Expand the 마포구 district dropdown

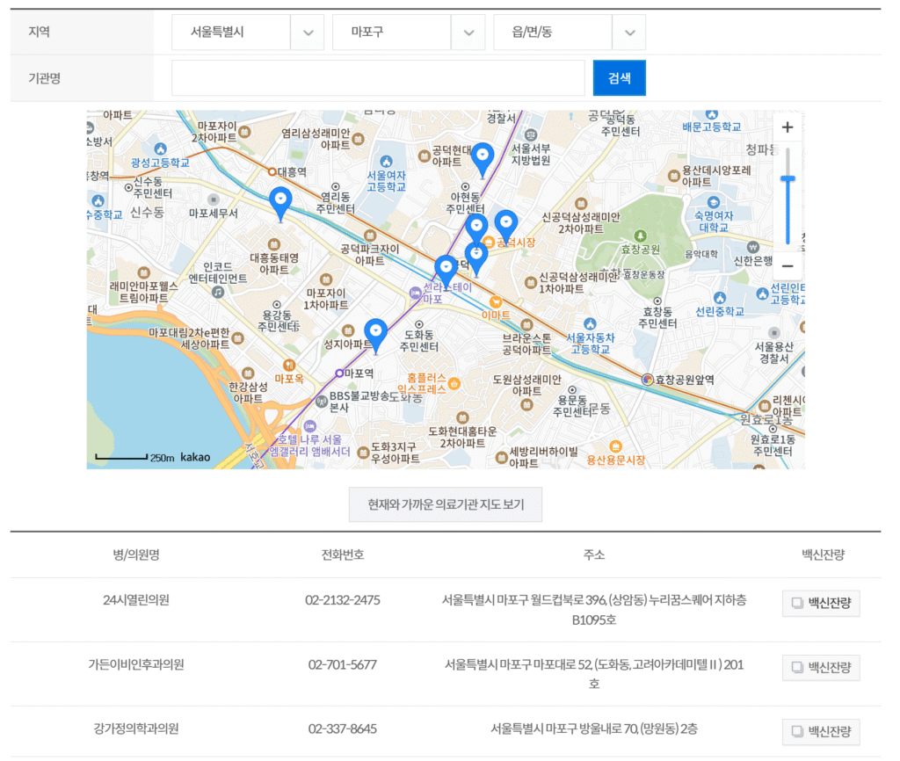tap(408, 33)
